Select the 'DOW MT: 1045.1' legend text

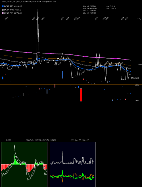(13, 10)
